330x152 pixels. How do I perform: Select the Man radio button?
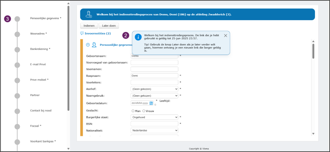click(133, 111)
